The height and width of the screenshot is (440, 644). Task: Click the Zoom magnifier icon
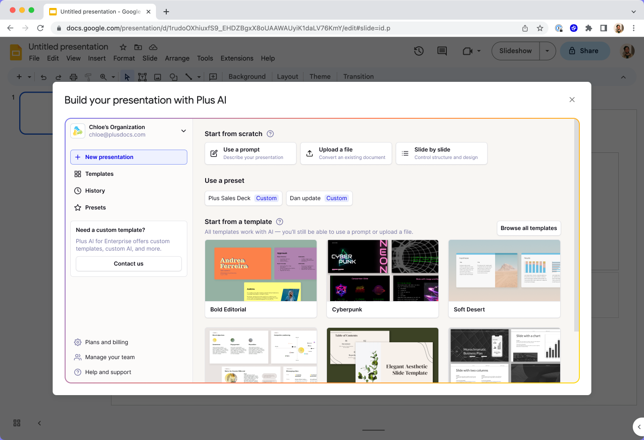click(x=103, y=77)
